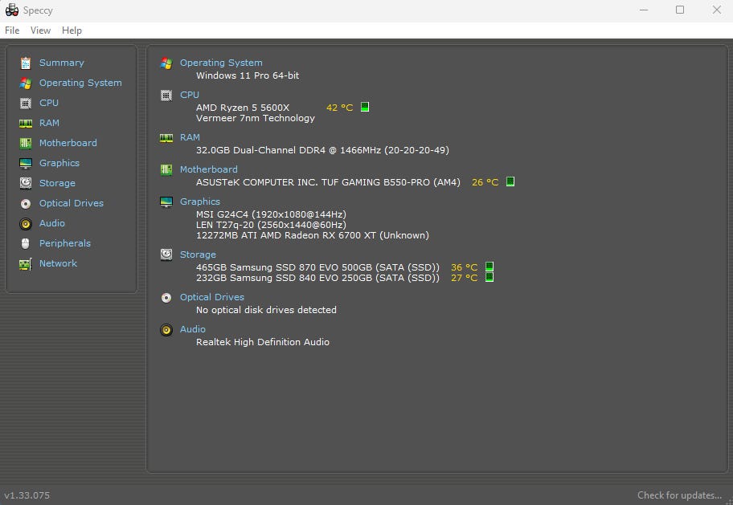Click the 32.0GB Dual-Channel DDR4 line

(x=322, y=150)
